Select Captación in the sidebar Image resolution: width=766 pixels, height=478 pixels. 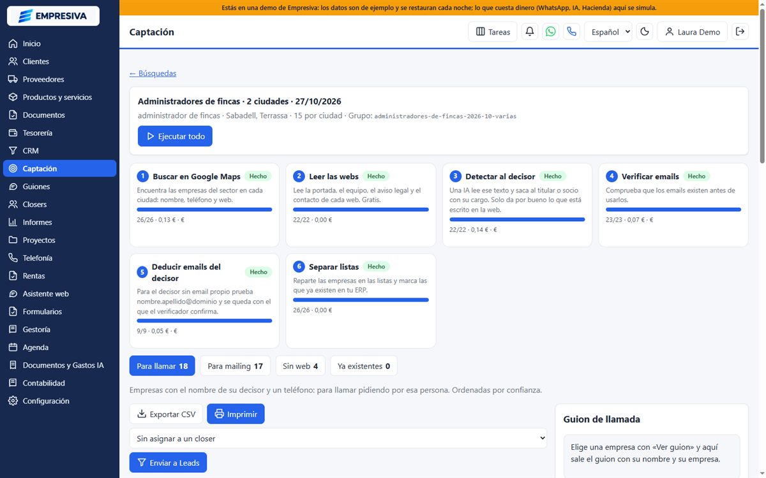point(59,168)
